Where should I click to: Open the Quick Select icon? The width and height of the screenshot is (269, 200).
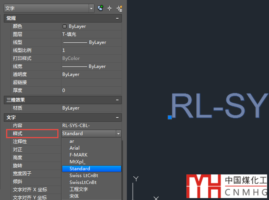click(119, 8)
